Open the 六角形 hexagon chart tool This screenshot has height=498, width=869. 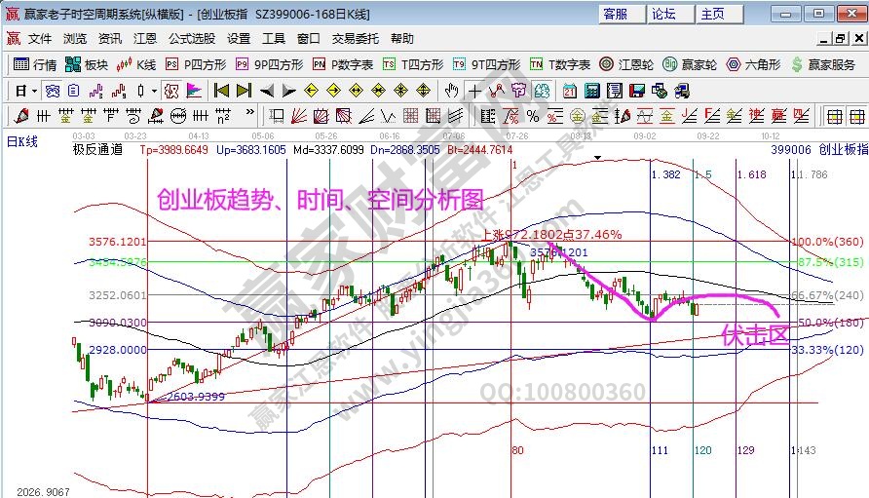click(753, 65)
